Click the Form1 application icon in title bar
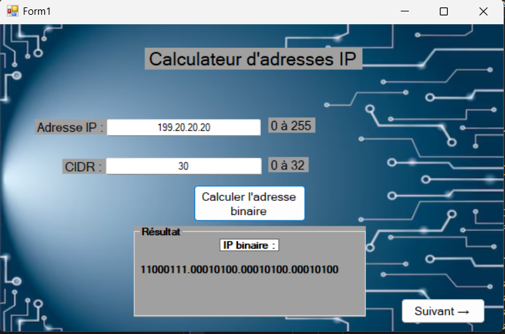Screen dimensions: 505x334 pos(13,11)
